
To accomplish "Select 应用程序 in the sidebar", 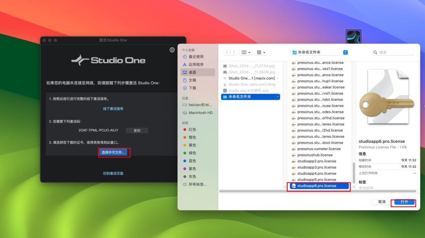I will (196, 65).
